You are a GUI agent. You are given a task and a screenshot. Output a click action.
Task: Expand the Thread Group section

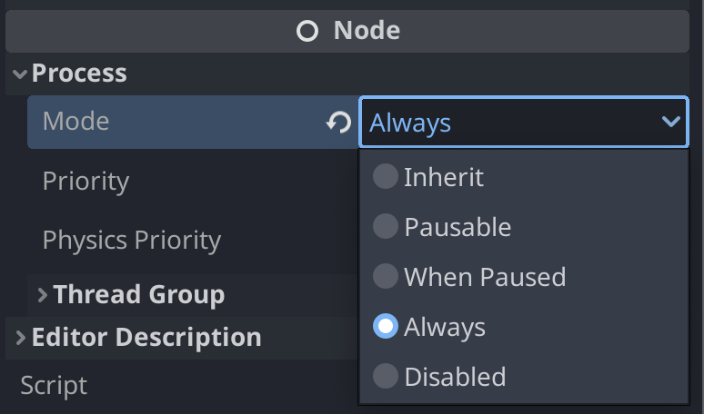coord(42,294)
